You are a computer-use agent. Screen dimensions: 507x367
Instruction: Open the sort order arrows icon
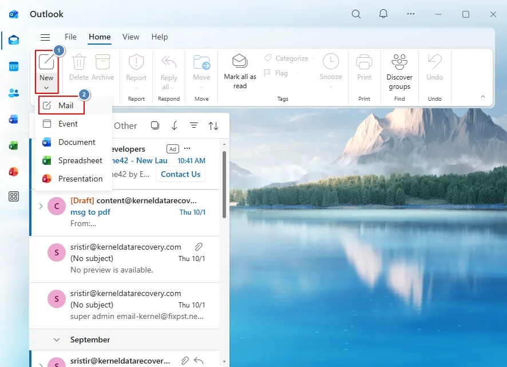coord(213,125)
